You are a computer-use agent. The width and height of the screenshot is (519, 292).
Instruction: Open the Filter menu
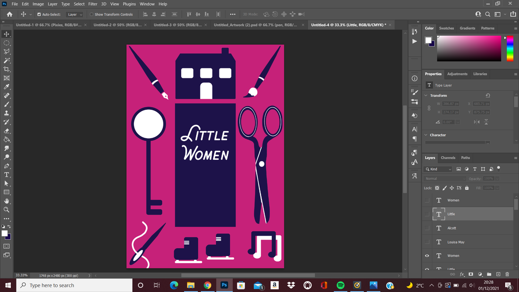(x=92, y=4)
